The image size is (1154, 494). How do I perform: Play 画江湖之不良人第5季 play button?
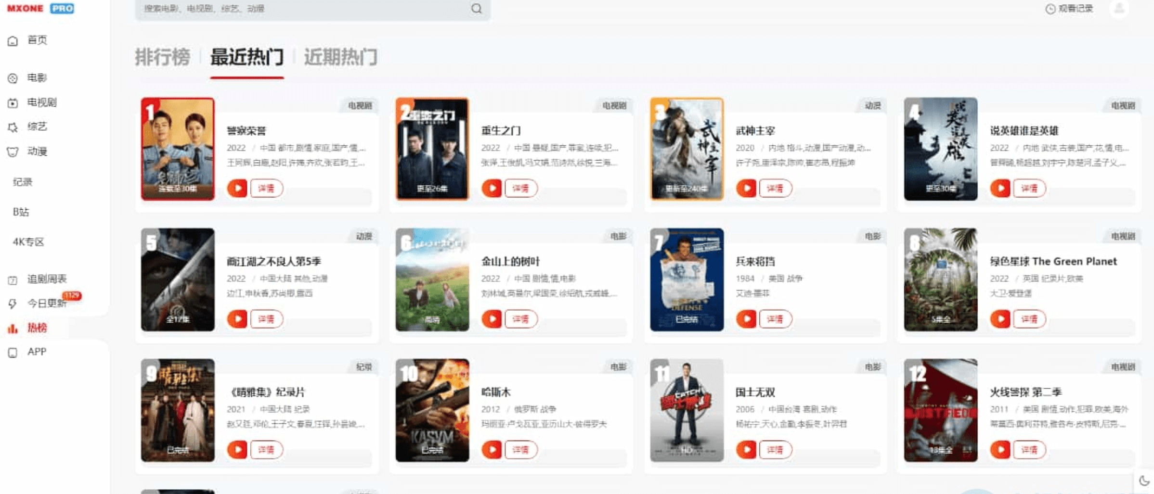click(x=237, y=319)
